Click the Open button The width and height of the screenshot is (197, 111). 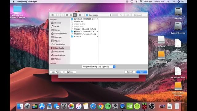(x=142, y=72)
